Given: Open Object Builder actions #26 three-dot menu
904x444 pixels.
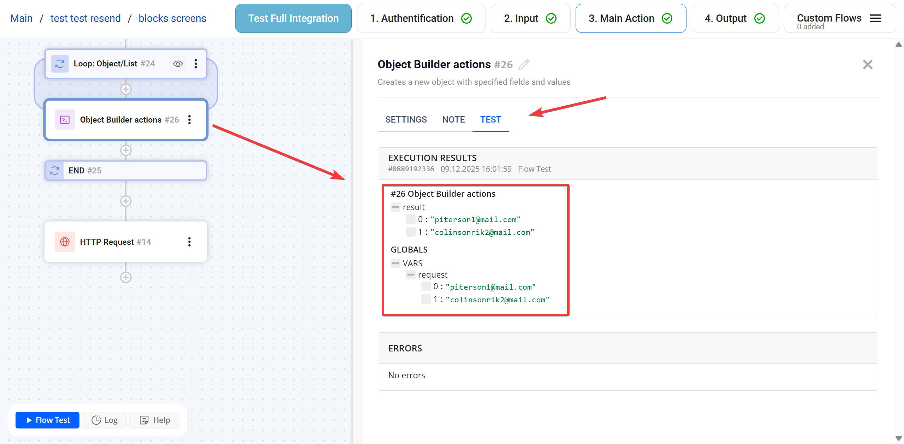Looking at the screenshot, I should pyautogui.click(x=190, y=120).
